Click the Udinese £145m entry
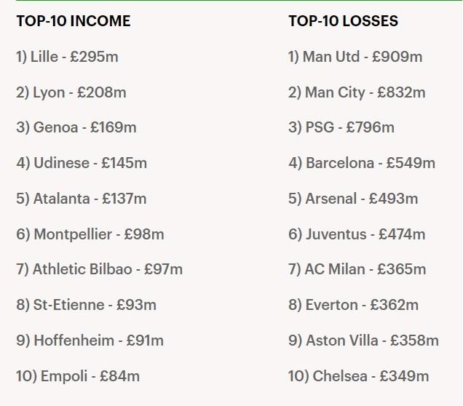The width and height of the screenshot is (463, 406). (82, 163)
